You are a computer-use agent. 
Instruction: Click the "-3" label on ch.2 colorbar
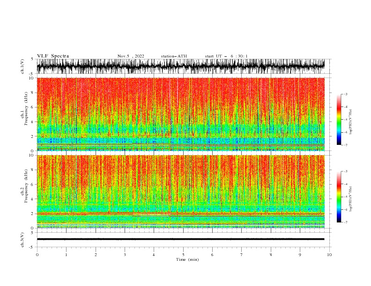[x=346, y=172]
